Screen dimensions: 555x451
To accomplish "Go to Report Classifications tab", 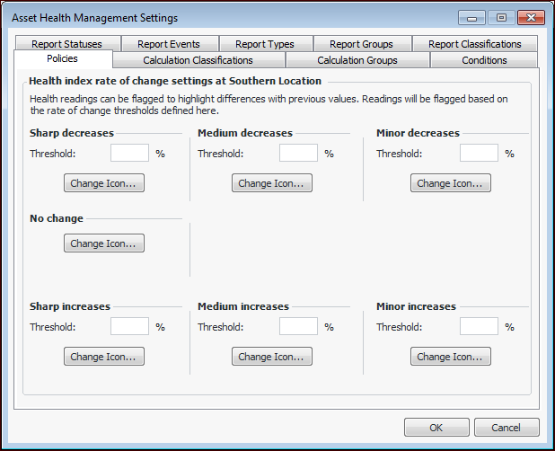I will coord(474,44).
